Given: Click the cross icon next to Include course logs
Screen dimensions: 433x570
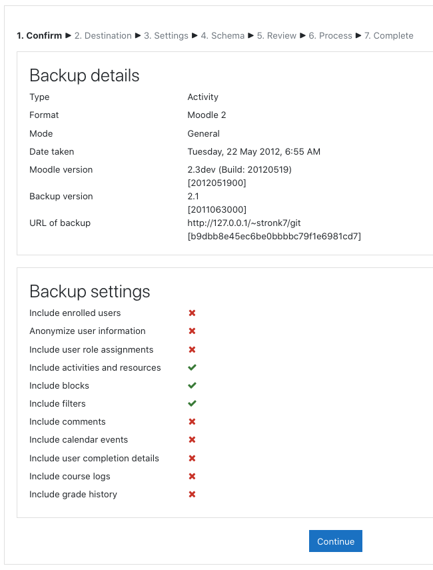Looking at the screenshot, I should pos(192,476).
